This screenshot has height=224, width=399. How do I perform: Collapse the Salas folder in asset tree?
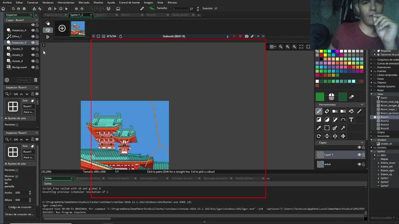pyautogui.click(x=372, y=94)
